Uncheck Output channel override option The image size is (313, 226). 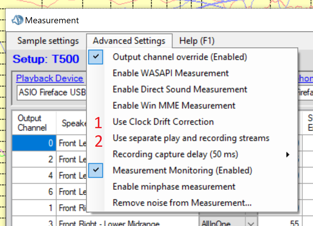pos(180,57)
